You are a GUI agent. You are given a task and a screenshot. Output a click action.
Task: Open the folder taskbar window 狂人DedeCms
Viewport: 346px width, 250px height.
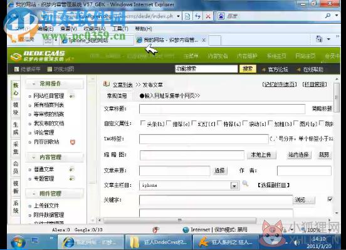(159, 242)
